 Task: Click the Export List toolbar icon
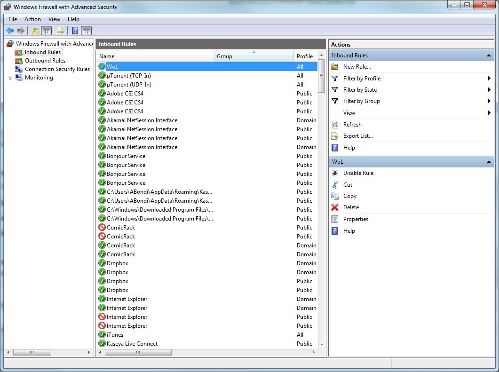[x=61, y=31]
